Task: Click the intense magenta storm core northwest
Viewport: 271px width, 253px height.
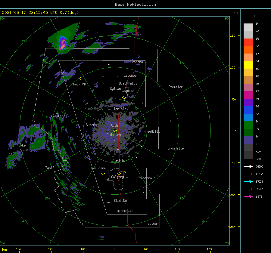Action: click(x=63, y=43)
